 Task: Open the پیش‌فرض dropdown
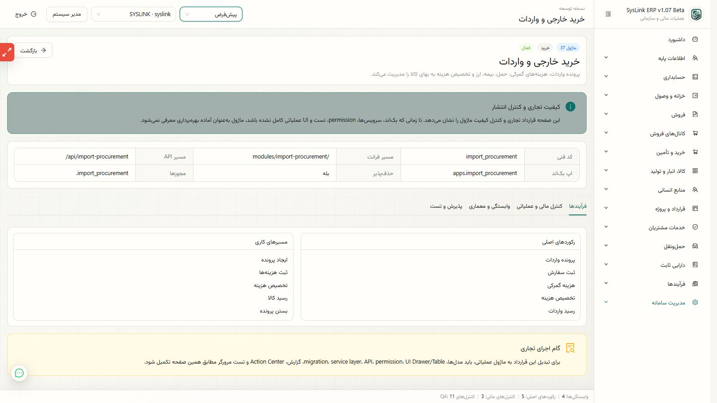point(211,14)
